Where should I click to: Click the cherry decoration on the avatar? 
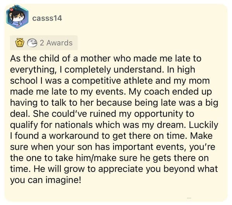(x=12, y=9)
